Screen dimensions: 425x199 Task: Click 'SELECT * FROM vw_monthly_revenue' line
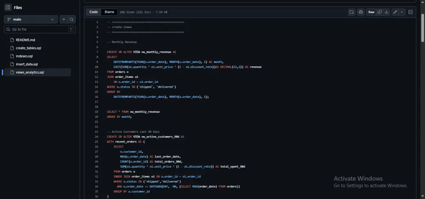133,112
